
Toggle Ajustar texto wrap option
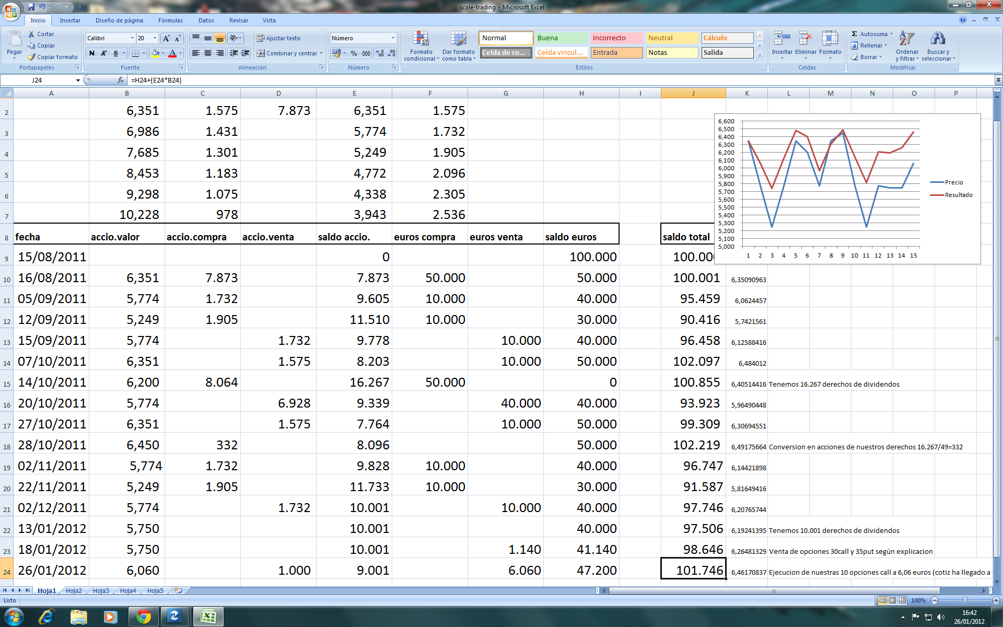pyautogui.click(x=278, y=38)
